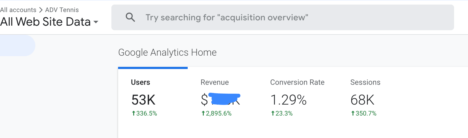Open the ADV Tennis breadcrumb
Screen dimensions: 468x138
[62, 10]
